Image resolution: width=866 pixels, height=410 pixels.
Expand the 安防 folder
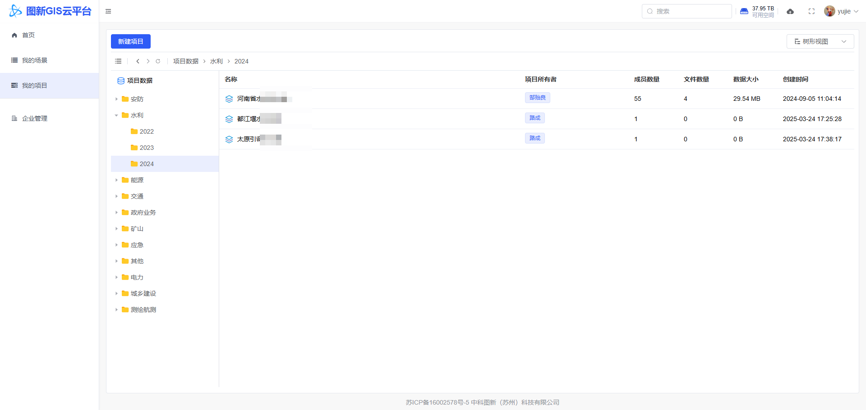(x=116, y=99)
